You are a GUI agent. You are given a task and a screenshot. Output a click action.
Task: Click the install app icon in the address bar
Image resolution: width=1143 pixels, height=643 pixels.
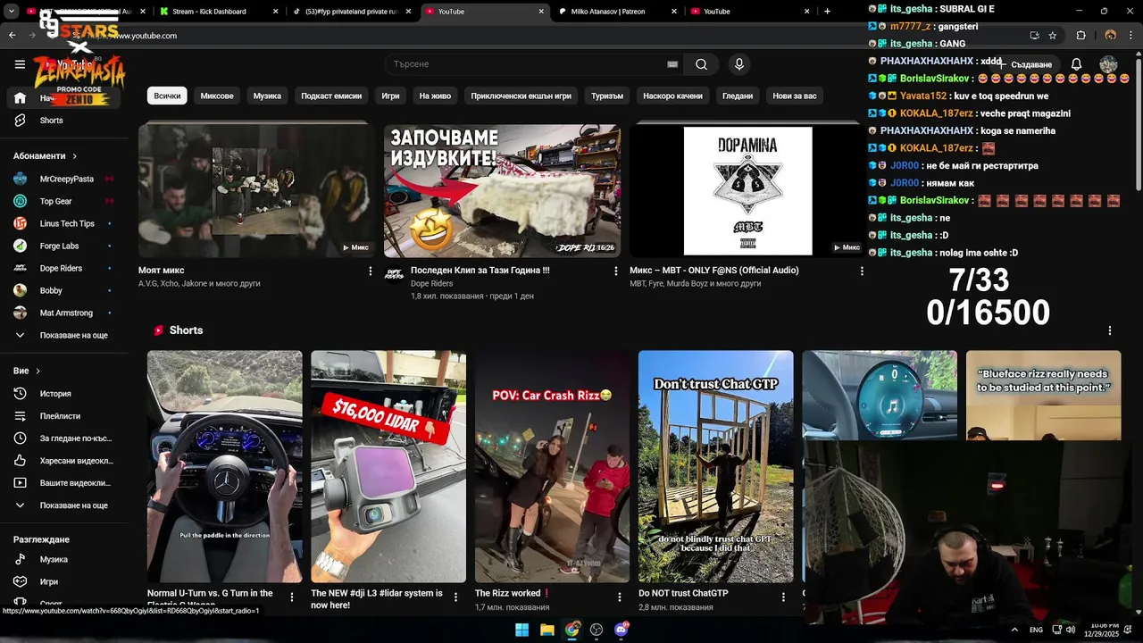click(1034, 36)
